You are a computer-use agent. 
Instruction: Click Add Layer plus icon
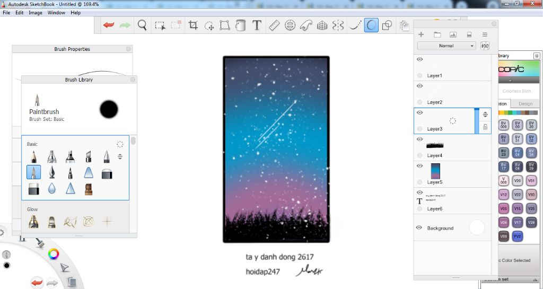click(421, 34)
